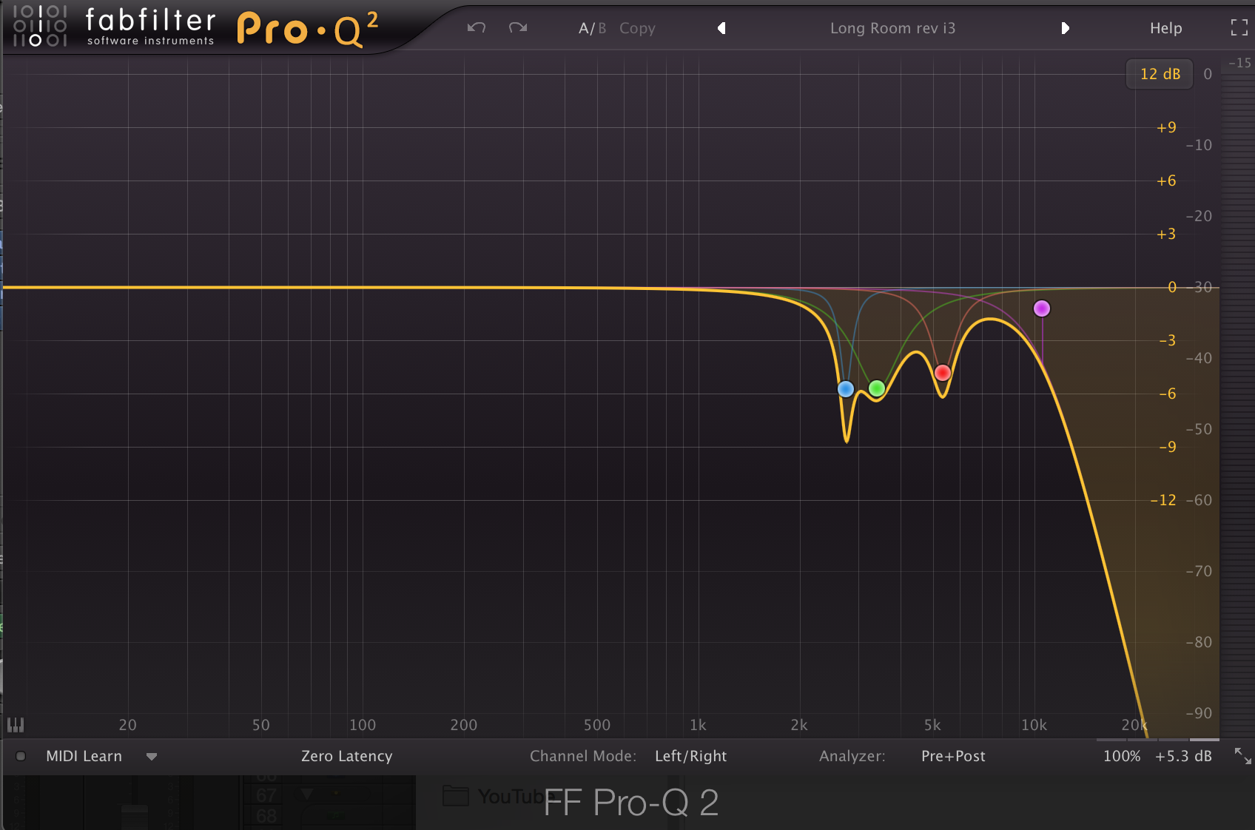Click the undo arrow icon
The width and height of the screenshot is (1255, 830).
click(477, 27)
